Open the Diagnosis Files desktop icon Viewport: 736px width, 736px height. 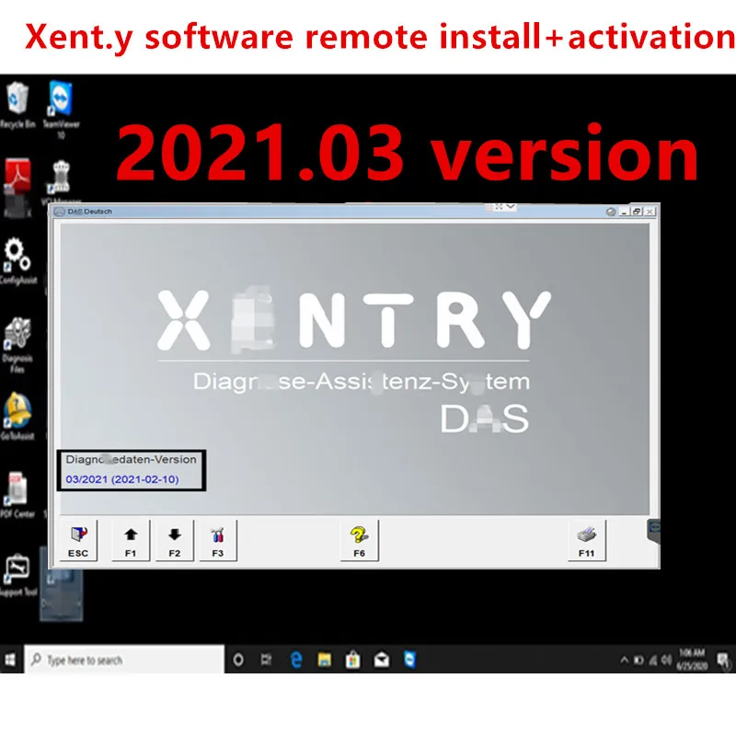click(x=17, y=344)
